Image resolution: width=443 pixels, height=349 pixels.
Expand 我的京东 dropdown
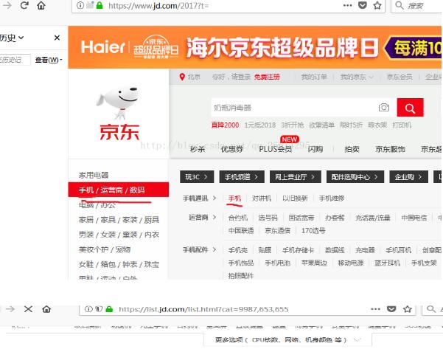[357, 77]
